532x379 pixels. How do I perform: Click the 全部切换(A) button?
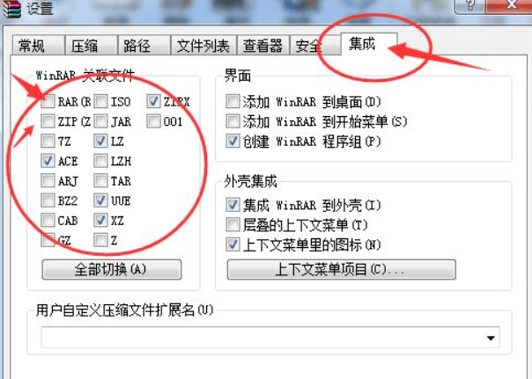click(x=112, y=270)
